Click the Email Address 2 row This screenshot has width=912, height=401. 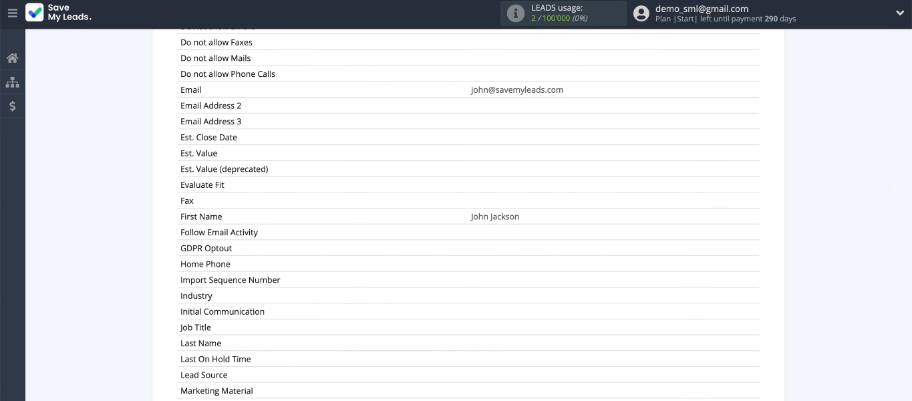coord(468,106)
